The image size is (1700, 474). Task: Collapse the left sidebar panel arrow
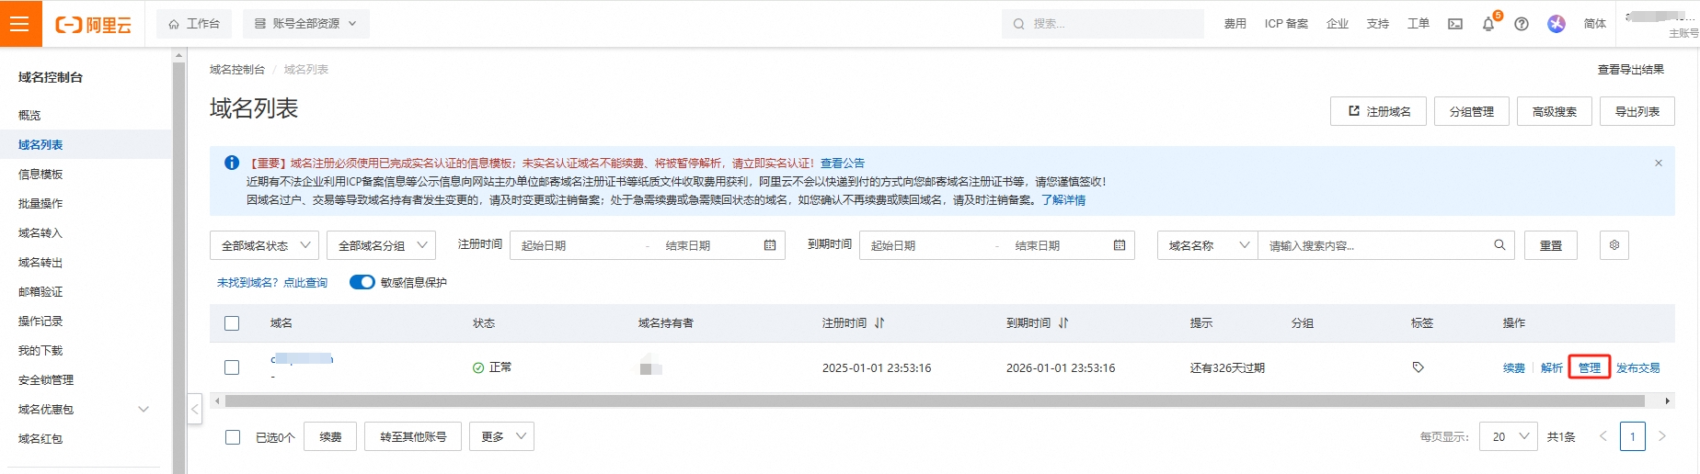195,409
